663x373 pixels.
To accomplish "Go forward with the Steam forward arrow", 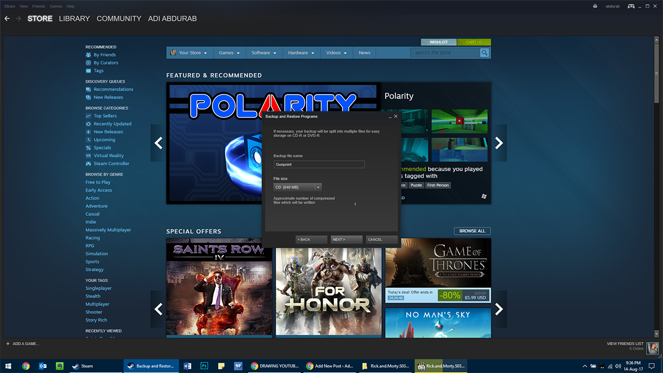I will [x=19, y=18].
